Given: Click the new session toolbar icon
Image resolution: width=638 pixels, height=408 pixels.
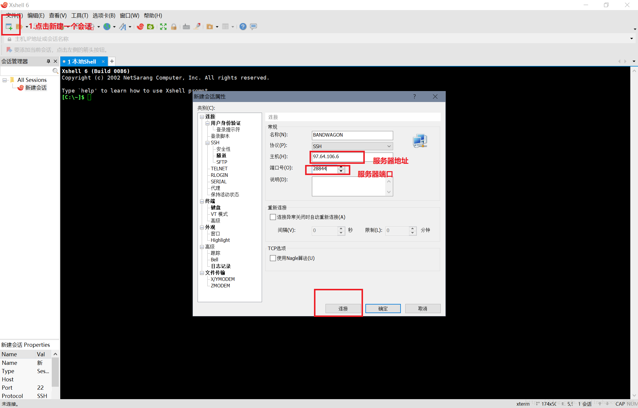Looking at the screenshot, I should tap(9, 27).
